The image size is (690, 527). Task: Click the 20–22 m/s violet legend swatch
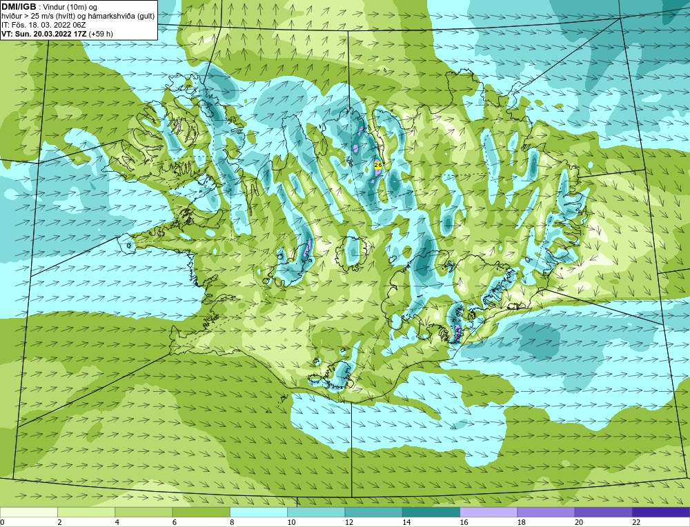coord(603,512)
